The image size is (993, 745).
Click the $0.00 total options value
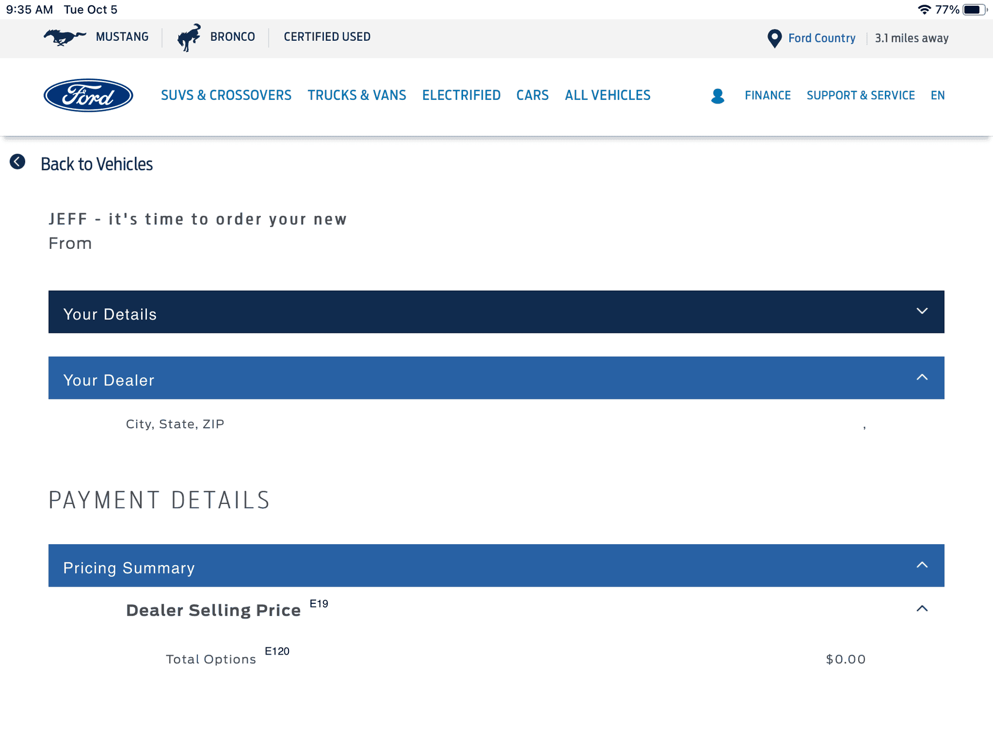[846, 659]
